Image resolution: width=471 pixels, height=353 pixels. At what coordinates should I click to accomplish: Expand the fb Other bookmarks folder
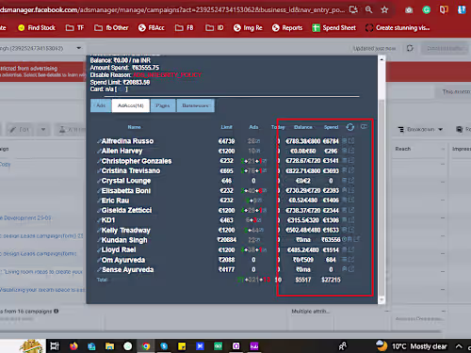pos(111,28)
